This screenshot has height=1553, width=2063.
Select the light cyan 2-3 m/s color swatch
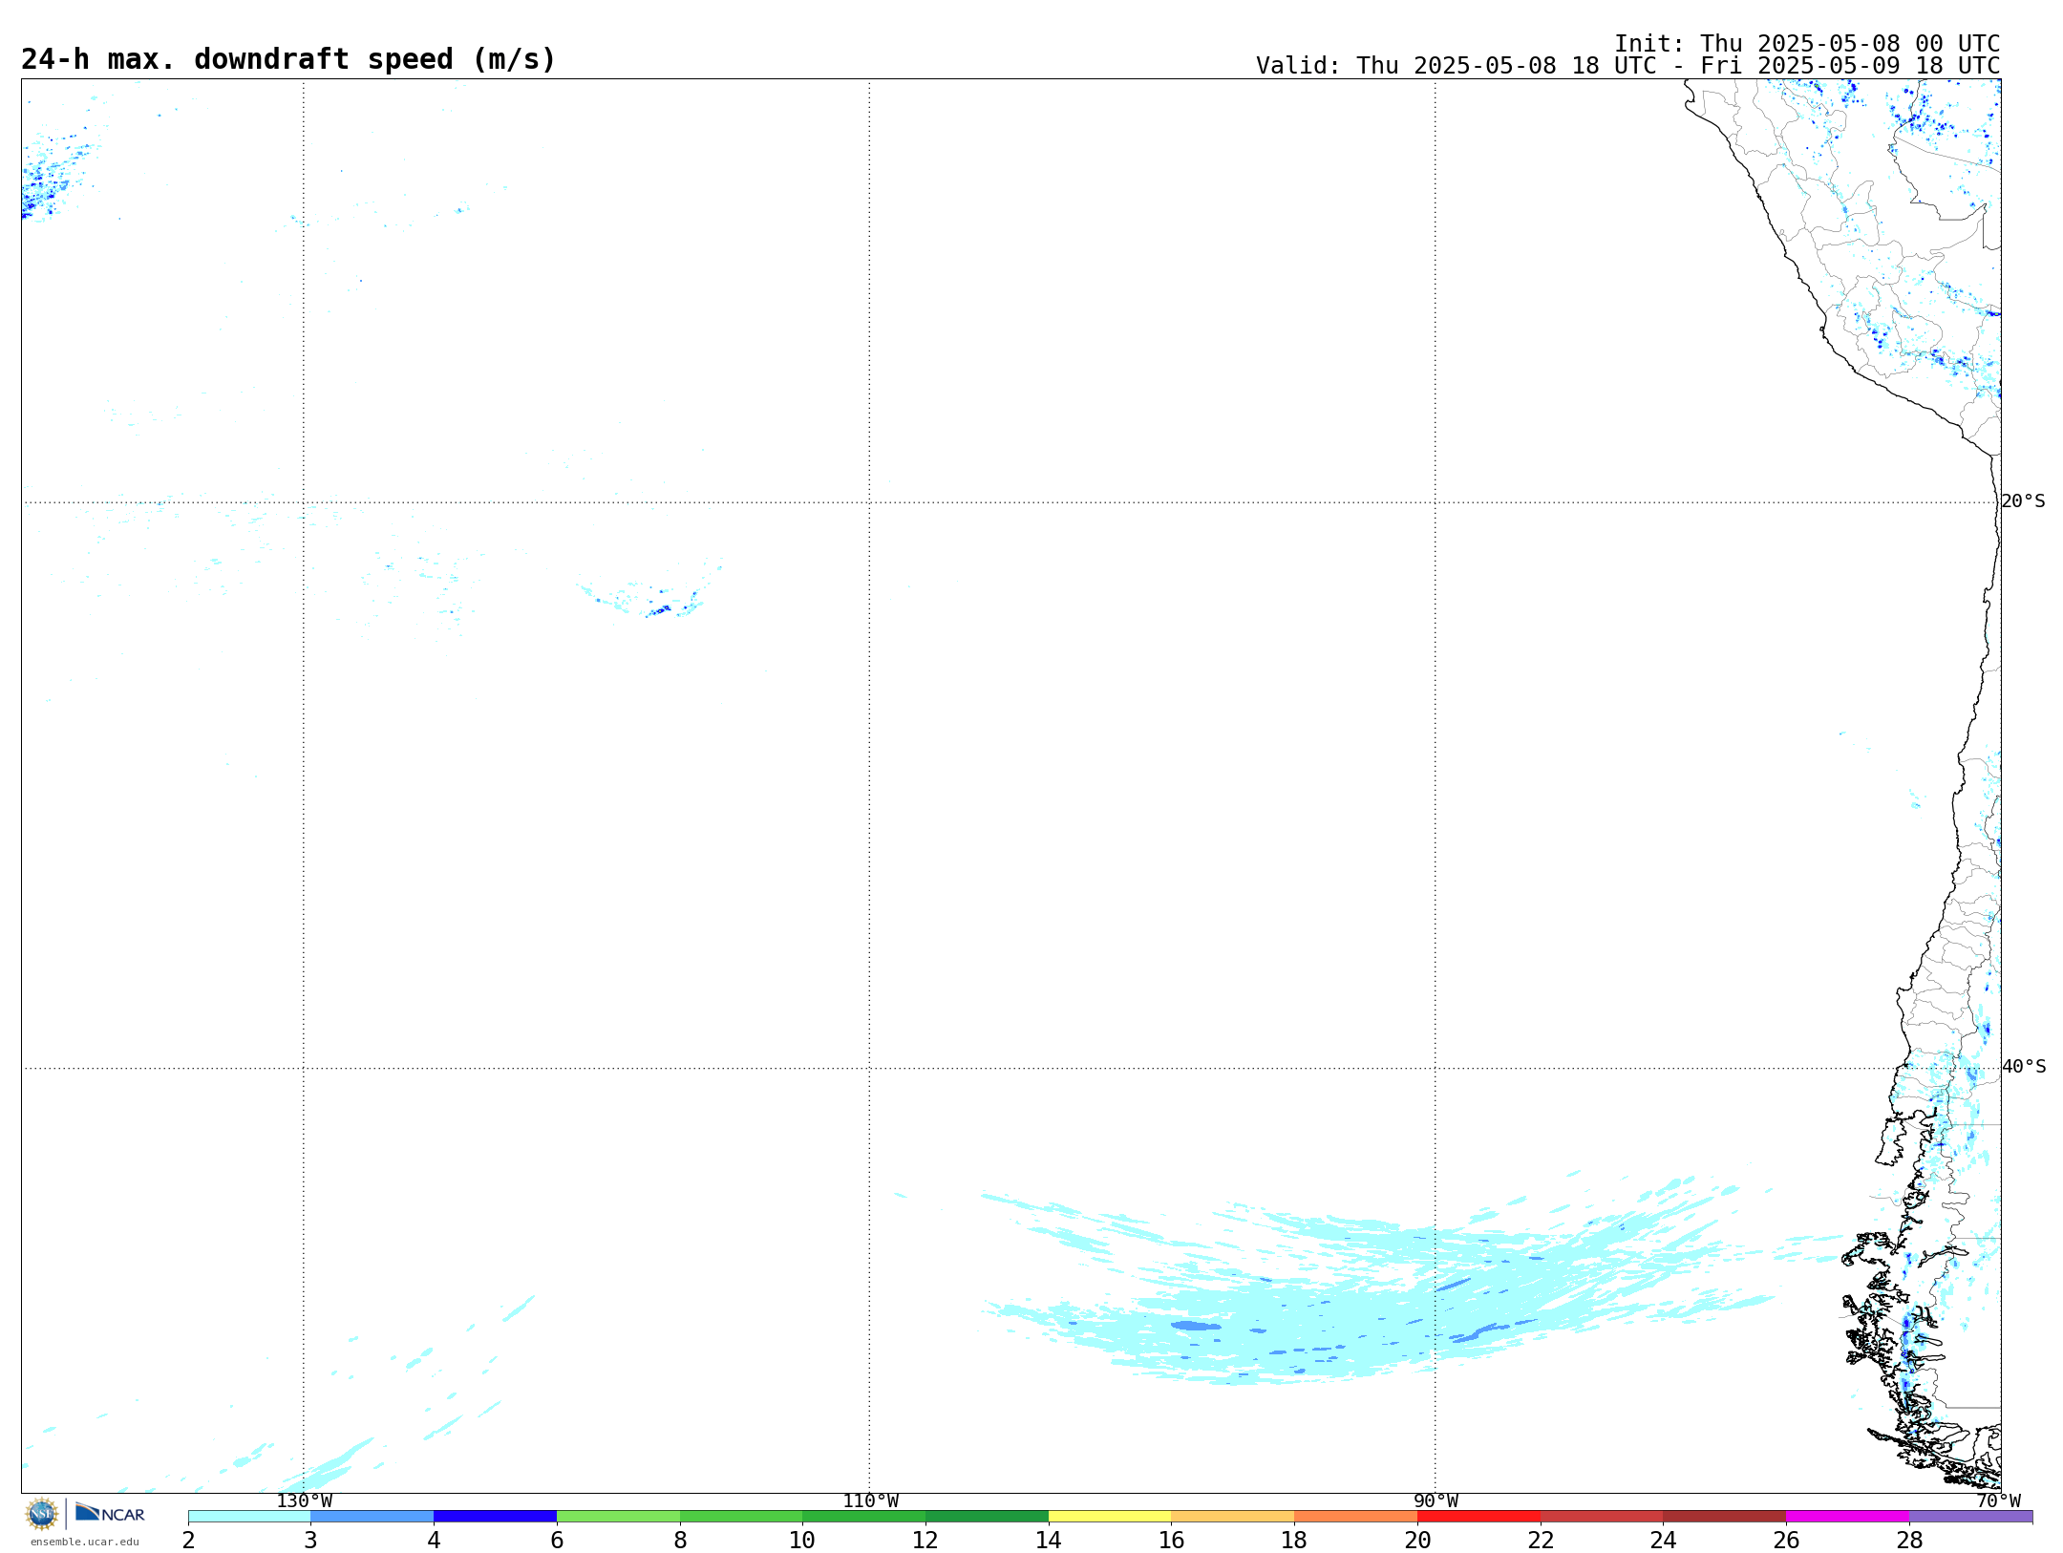coord(249,1517)
